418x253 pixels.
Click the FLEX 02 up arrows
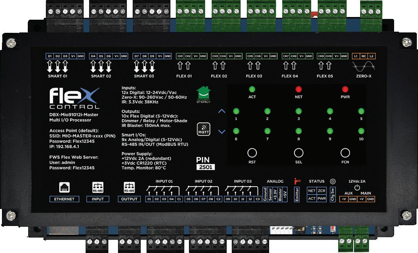[219, 66]
